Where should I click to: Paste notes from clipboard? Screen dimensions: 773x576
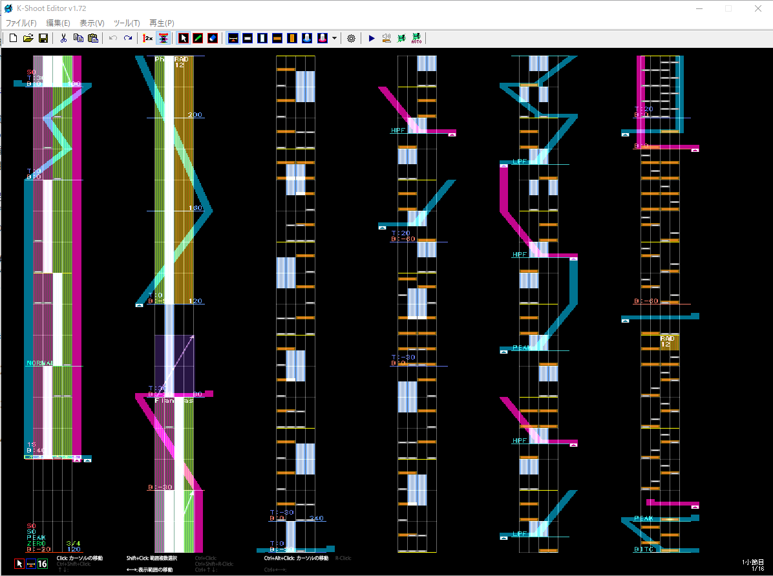point(92,38)
